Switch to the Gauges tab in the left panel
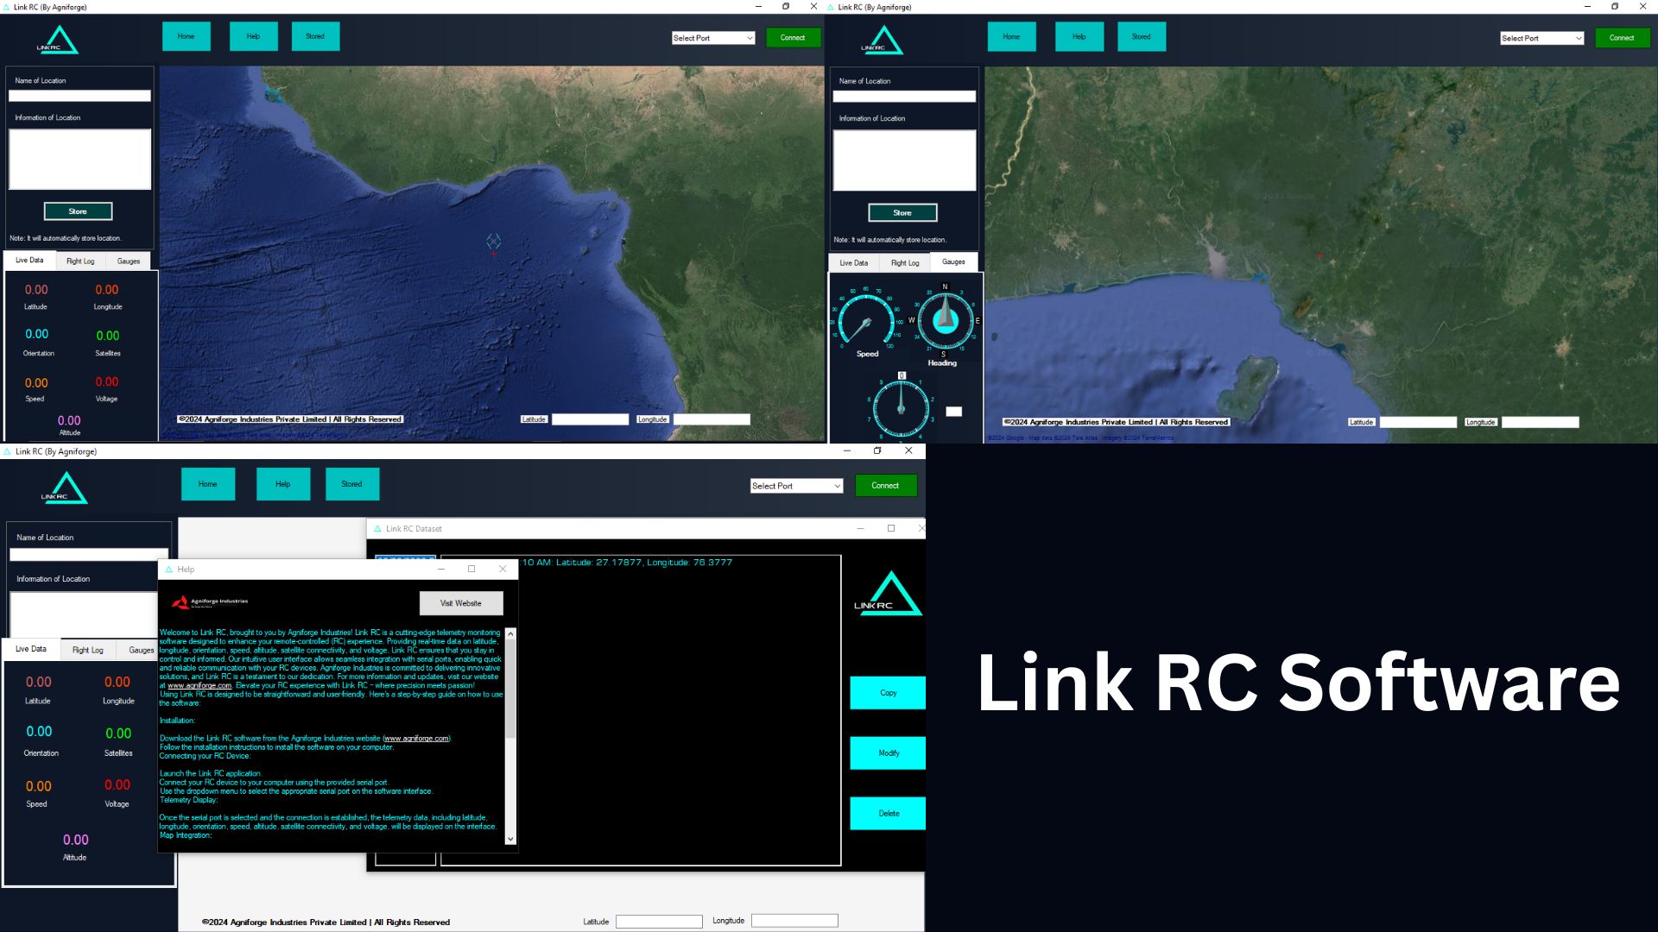1658x932 pixels. pos(128,260)
